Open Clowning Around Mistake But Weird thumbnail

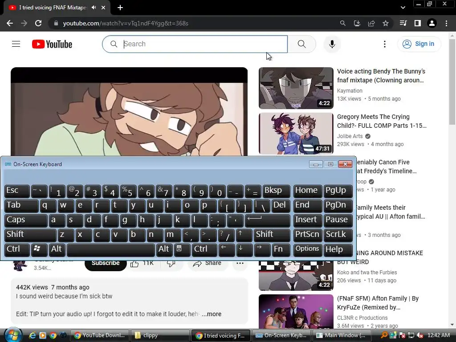click(x=296, y=276)
